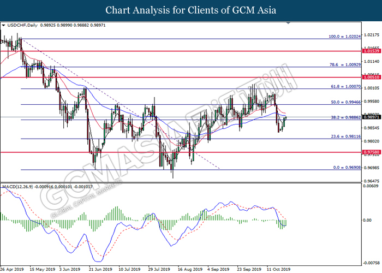Select the red 1.00510 resistance price tag
The width and height of the screenshot is (382, 273).
click(x=372, y=78)
